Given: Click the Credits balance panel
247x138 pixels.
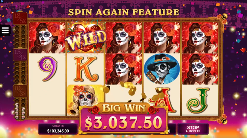Looking at the screenshot, I should [58, 129].
